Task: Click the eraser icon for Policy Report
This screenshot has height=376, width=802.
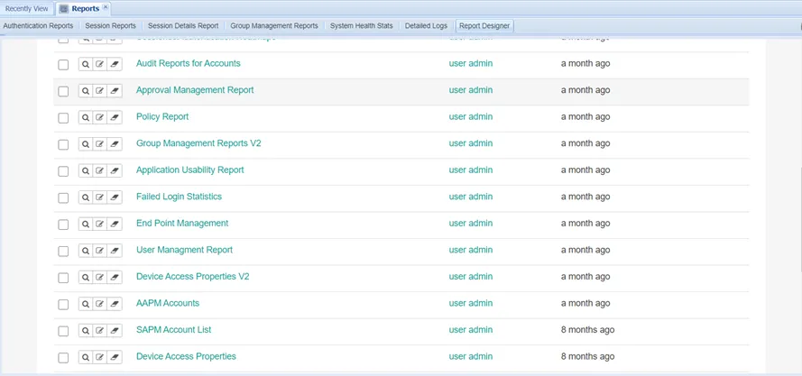Action: coord(115,117)
